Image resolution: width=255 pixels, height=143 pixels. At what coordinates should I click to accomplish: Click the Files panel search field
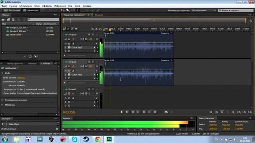coord(43,19)
